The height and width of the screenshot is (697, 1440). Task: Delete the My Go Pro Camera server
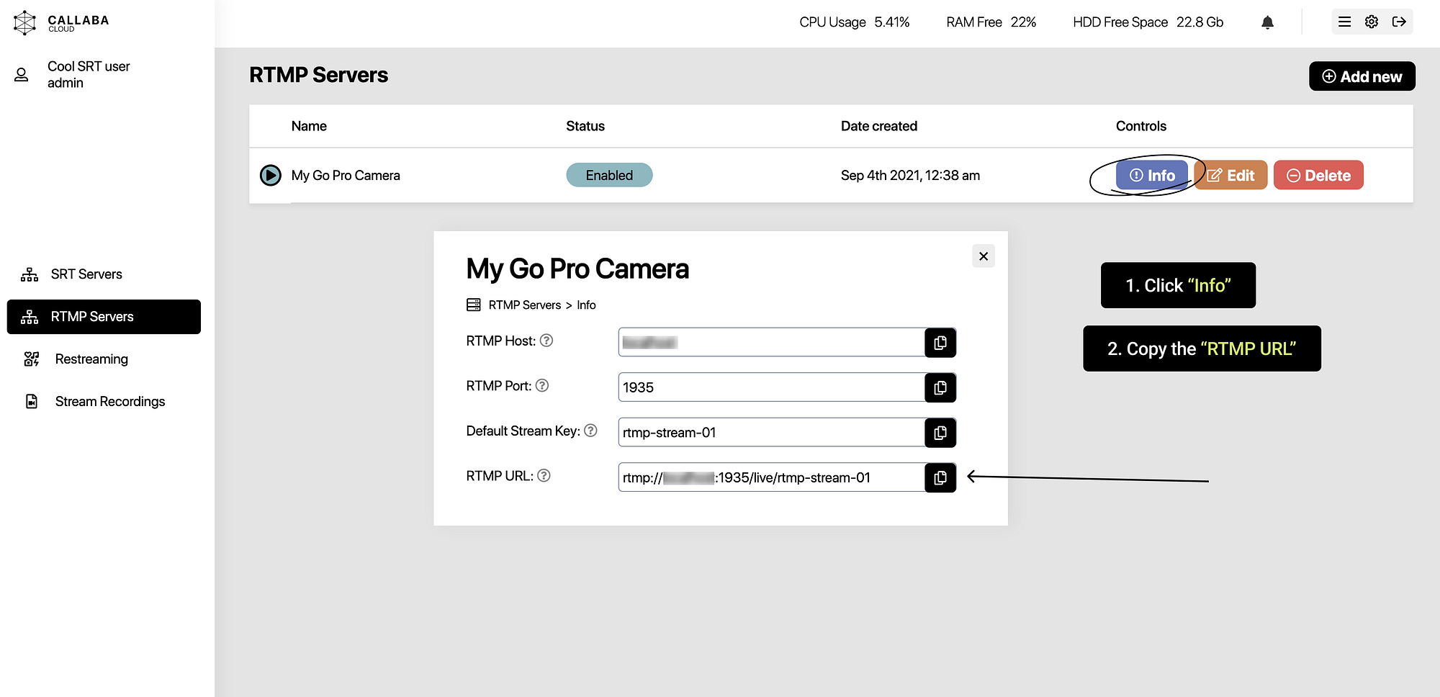pos(1318,176)
